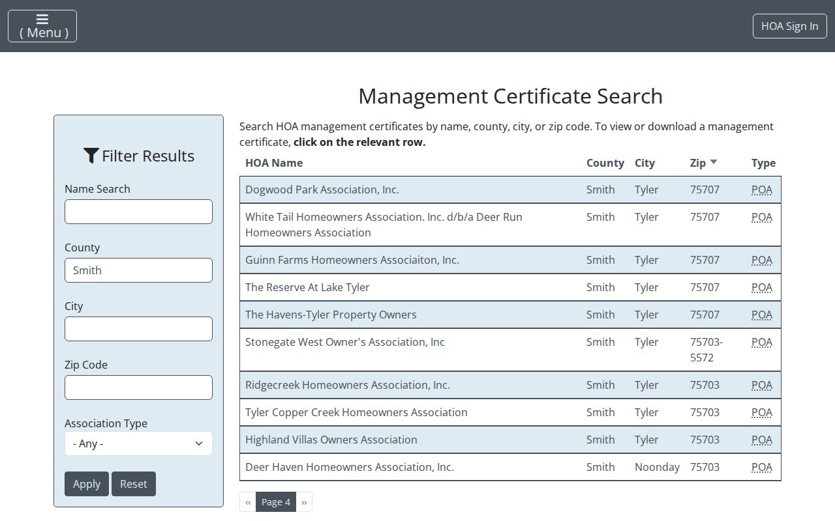The width and height of the screenshot is (835, 521).
Task: Click the Zip column sort arrow
Action: pyautogui.click(x=714, y=162)
